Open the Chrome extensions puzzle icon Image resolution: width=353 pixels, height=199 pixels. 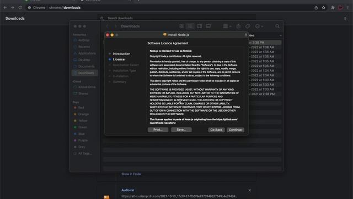point(333,8)
